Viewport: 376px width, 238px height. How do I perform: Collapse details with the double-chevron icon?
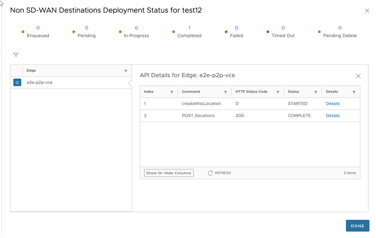coord(17,83)
